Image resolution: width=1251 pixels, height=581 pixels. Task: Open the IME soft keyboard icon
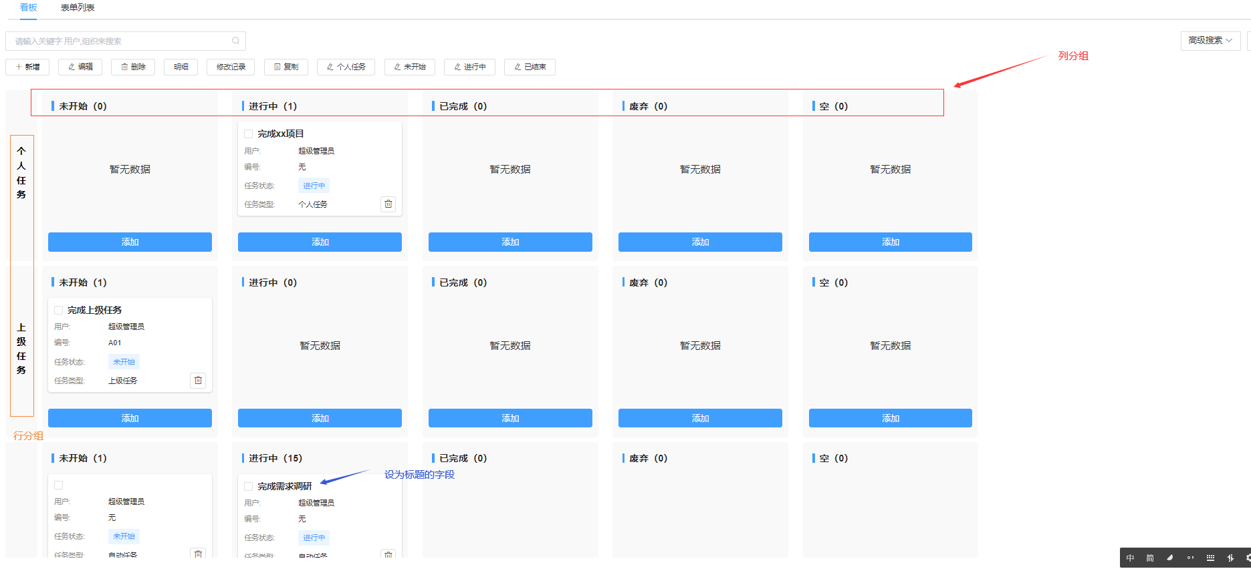(1210, 558)
